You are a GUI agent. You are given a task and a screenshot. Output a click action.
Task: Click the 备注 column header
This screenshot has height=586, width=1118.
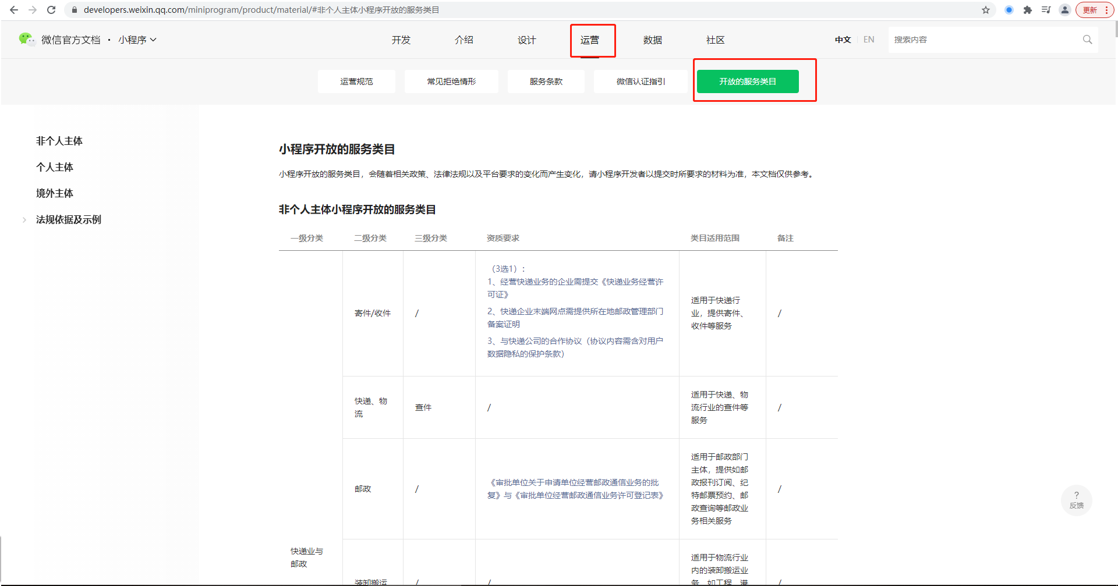[x=786, y=238]
